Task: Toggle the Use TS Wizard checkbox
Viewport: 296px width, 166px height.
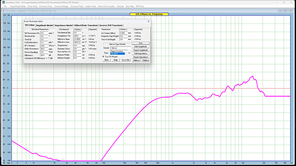Action: (103, 56)
